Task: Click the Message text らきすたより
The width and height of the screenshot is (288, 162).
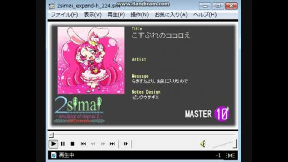Action: [x=143, y=81]
